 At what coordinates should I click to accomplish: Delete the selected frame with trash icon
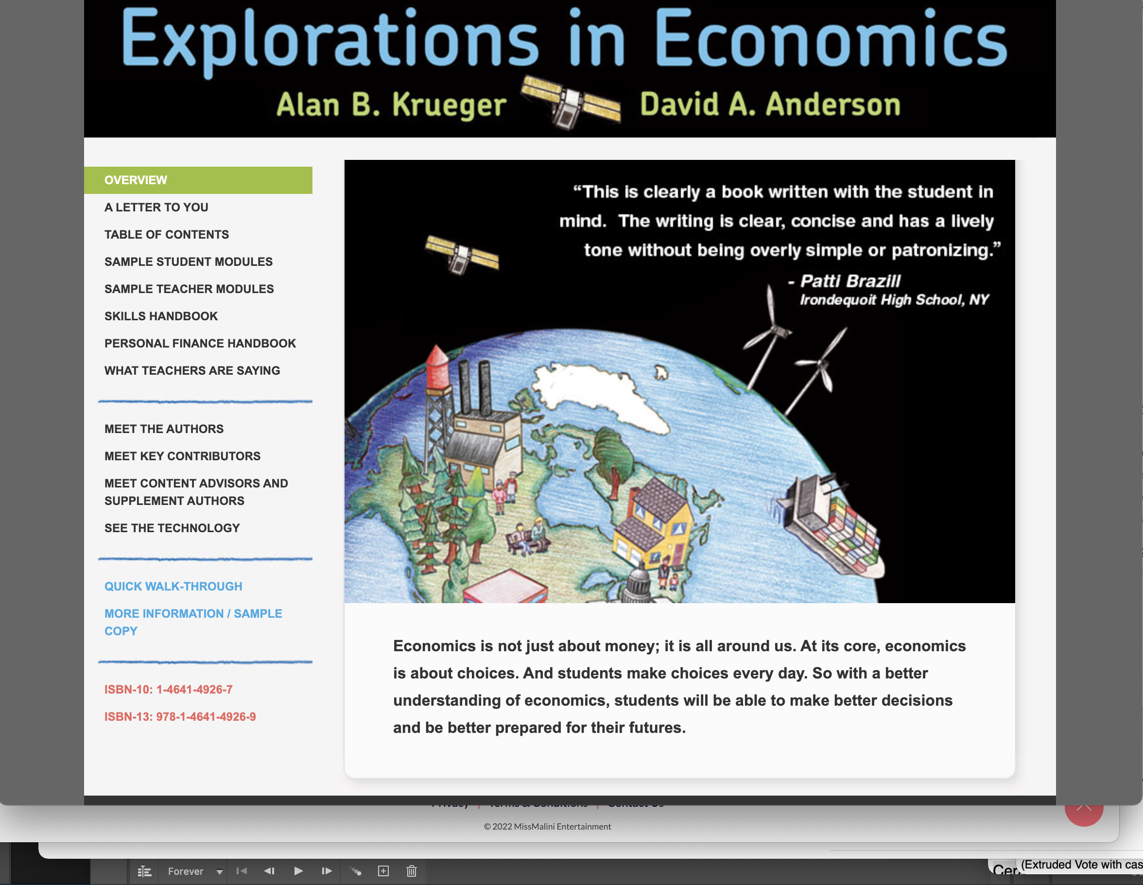411,871
